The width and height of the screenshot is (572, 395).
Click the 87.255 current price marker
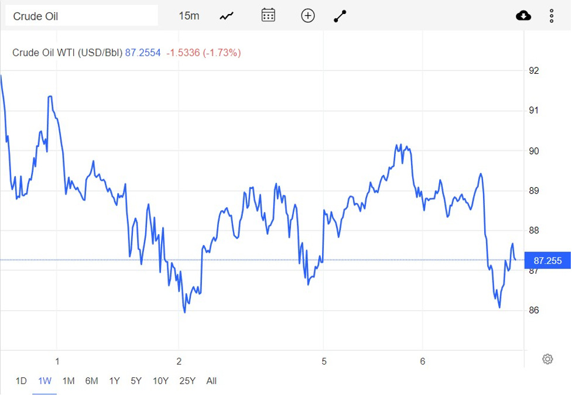547,260
